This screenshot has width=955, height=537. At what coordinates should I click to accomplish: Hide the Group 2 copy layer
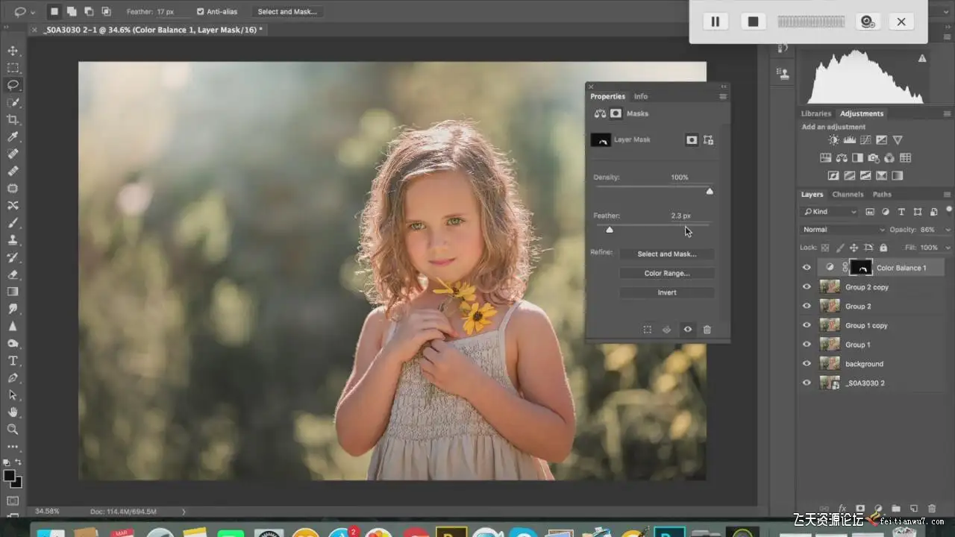click(807, 287)
